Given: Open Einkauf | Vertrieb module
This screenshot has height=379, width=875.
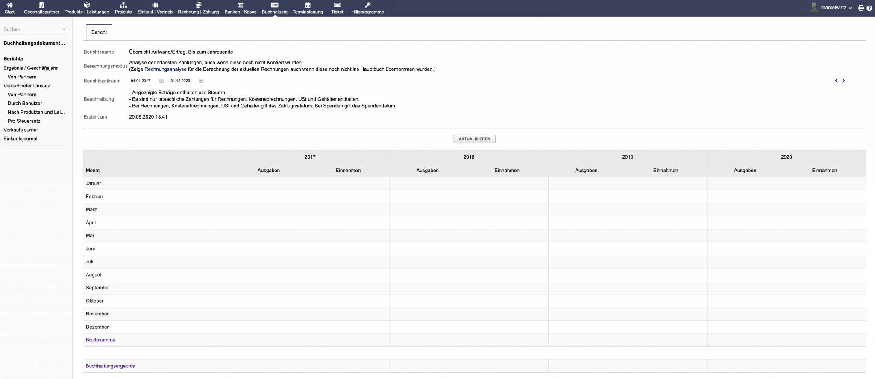Looking at the screenshot, I should click(x=155, y=8).
